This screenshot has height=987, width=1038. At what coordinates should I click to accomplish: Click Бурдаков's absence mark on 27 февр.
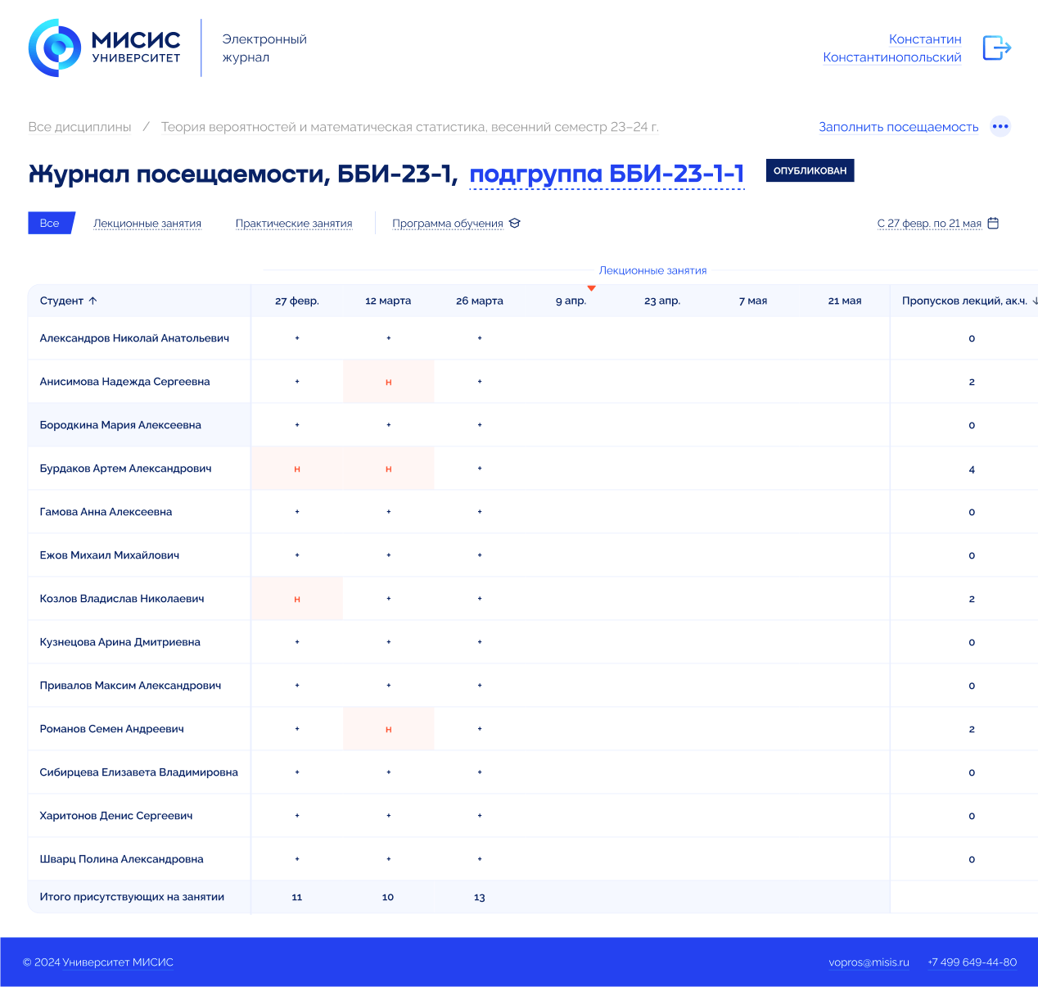point(297,469)
